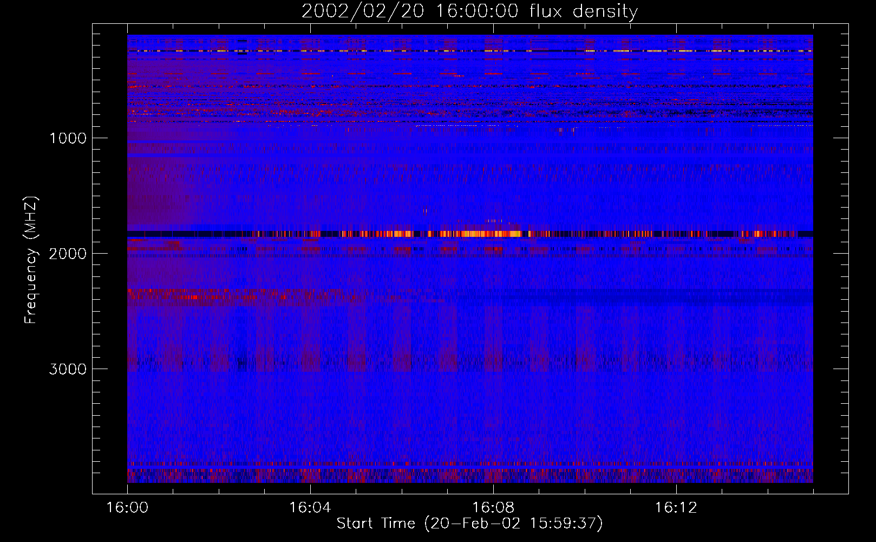Click the '2000' frequency tick label
The height and width of the screenshot is (542, 876).
(68, 254)
